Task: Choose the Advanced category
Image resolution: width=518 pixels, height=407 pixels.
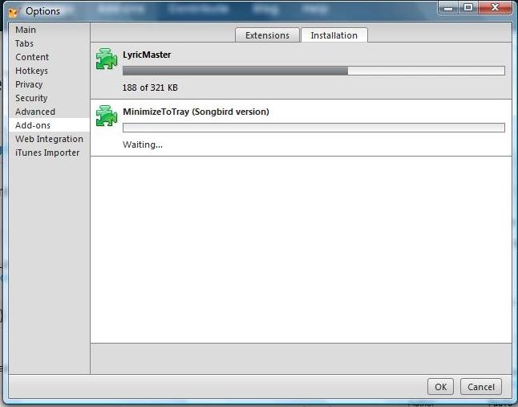Action: (x=35, y=112)
